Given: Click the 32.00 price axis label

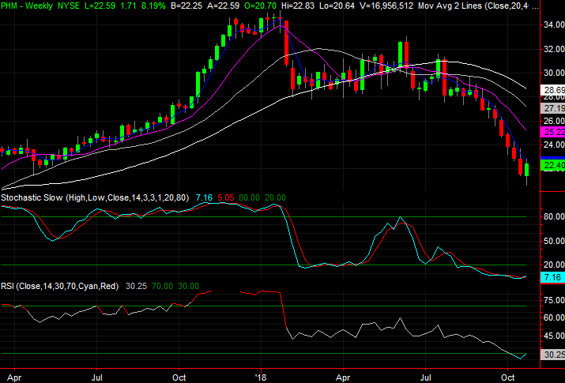Looking at the screenshot, I should [554, 49].
